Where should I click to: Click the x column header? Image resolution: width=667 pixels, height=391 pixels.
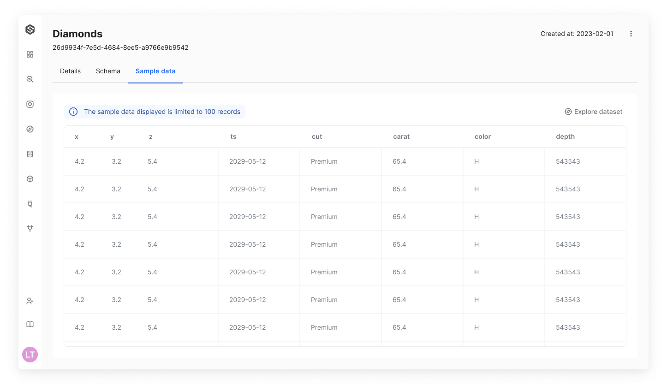click(x=77, y=136)
